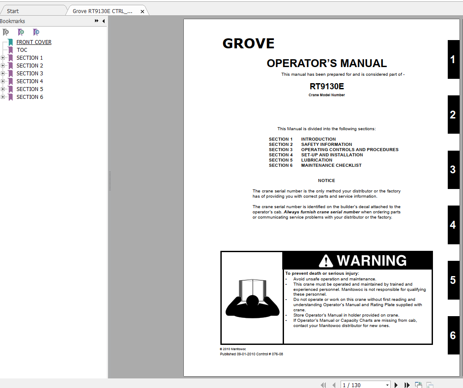
Task: Click the previous view icon
Action: (419, 385)
